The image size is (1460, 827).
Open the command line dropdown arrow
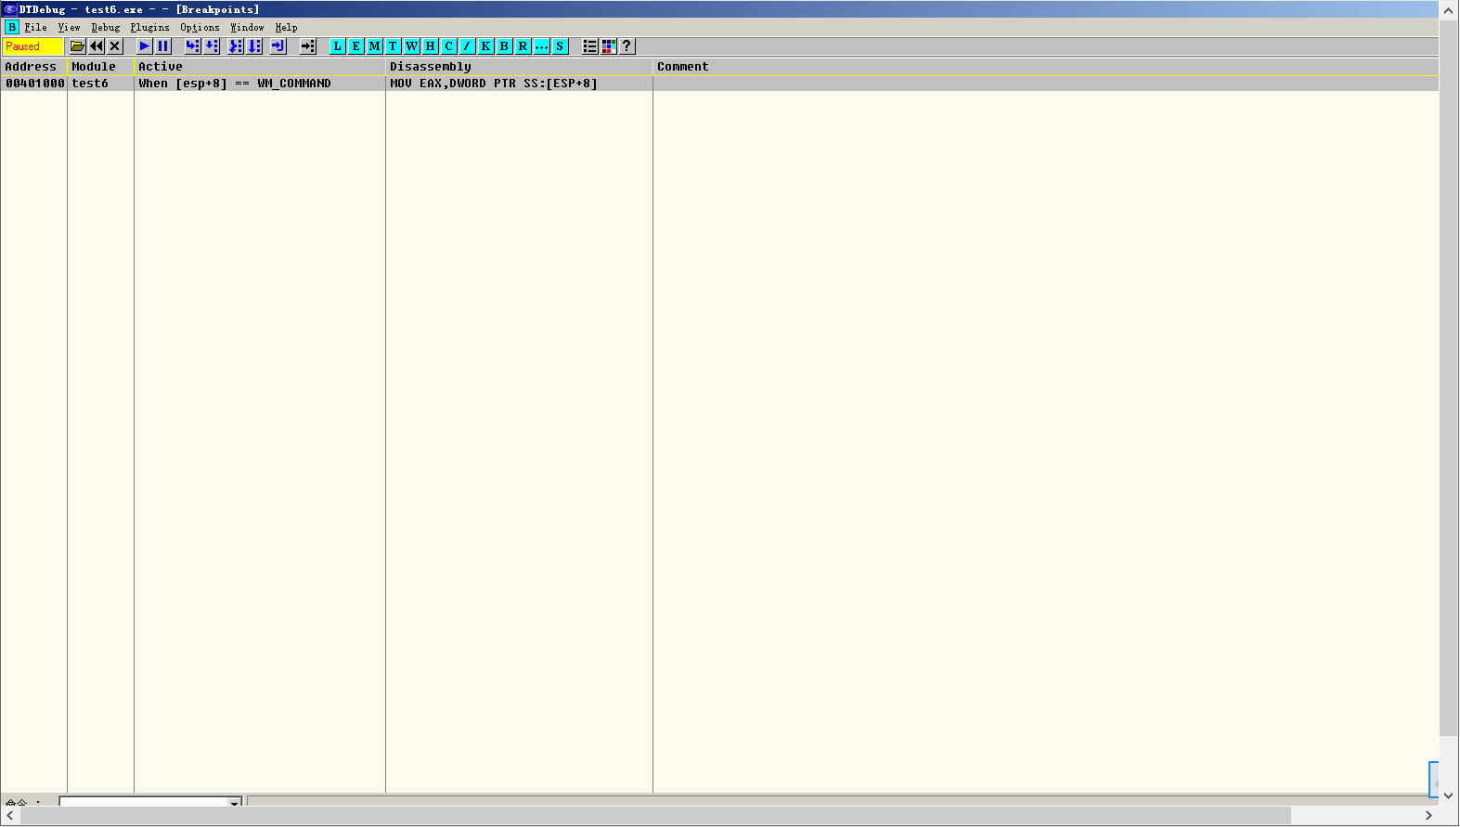(235, 802)
